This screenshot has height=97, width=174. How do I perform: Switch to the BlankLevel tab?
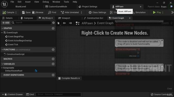coord(21,6)
